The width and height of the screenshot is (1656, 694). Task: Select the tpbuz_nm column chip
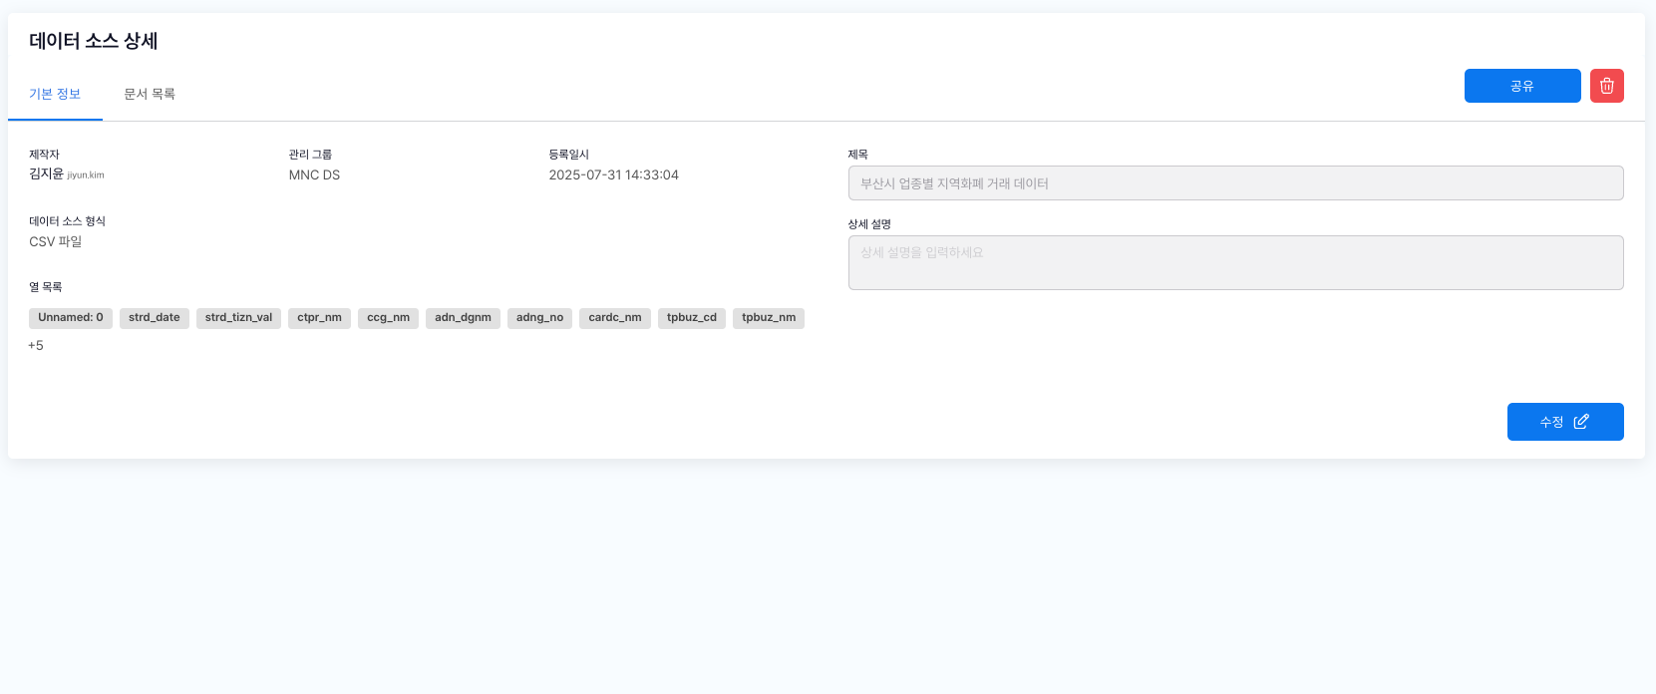(x=768, y=318)
